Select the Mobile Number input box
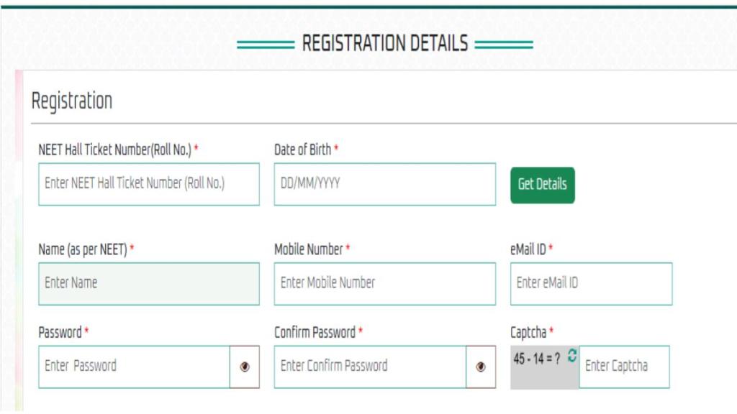 point(384,283)
